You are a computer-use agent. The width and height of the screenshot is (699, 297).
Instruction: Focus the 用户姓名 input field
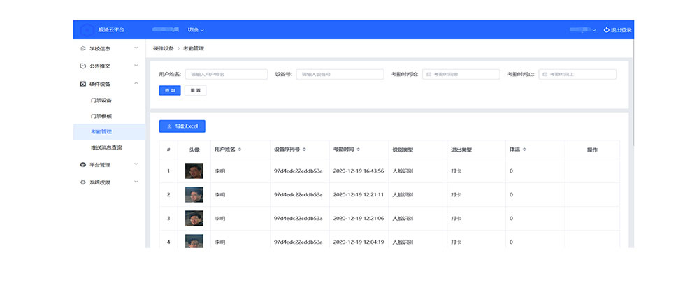pyautogui.click(x=226, y=74)
